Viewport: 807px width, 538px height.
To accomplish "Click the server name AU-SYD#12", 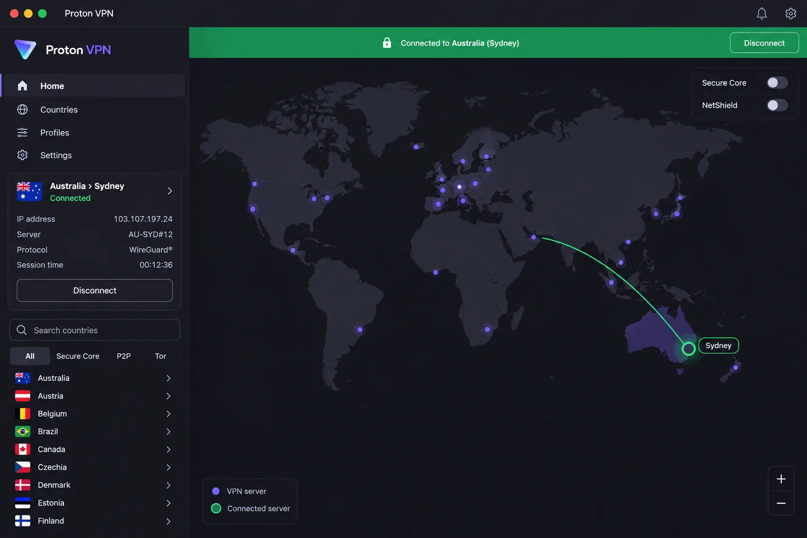I will (150, 234).
